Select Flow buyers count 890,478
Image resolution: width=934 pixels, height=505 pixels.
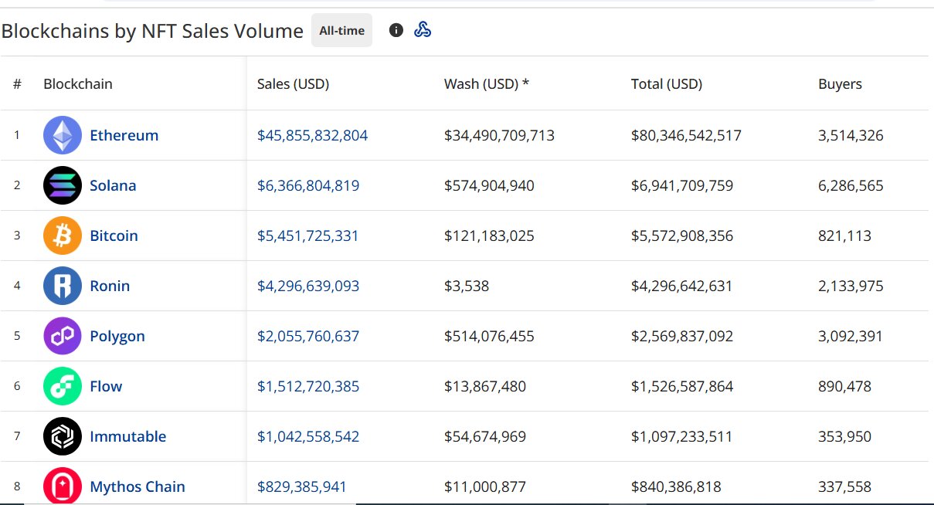[x=844, y=386]
